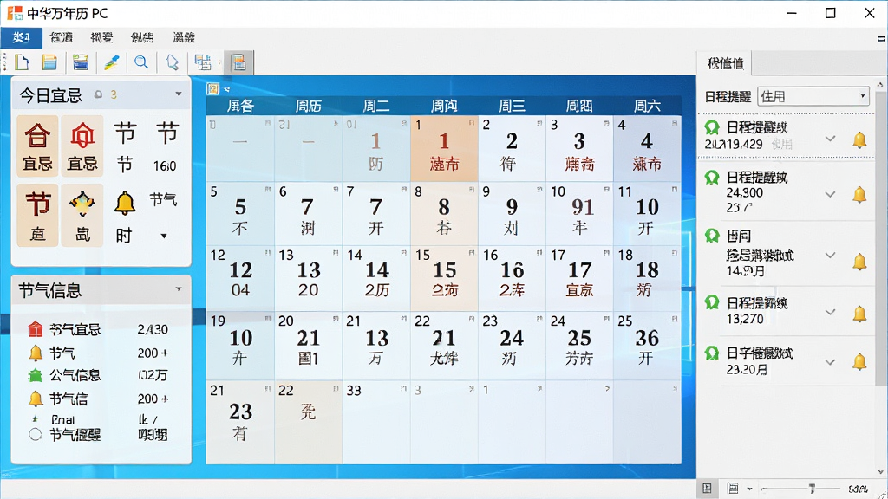Click the save disk toolbar icon
The width and height of the screenshot is (888, 499).
pos(49,62)
